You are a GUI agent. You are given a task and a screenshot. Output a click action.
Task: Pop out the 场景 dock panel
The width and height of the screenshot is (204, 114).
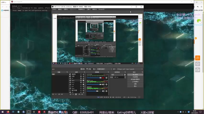67,72
